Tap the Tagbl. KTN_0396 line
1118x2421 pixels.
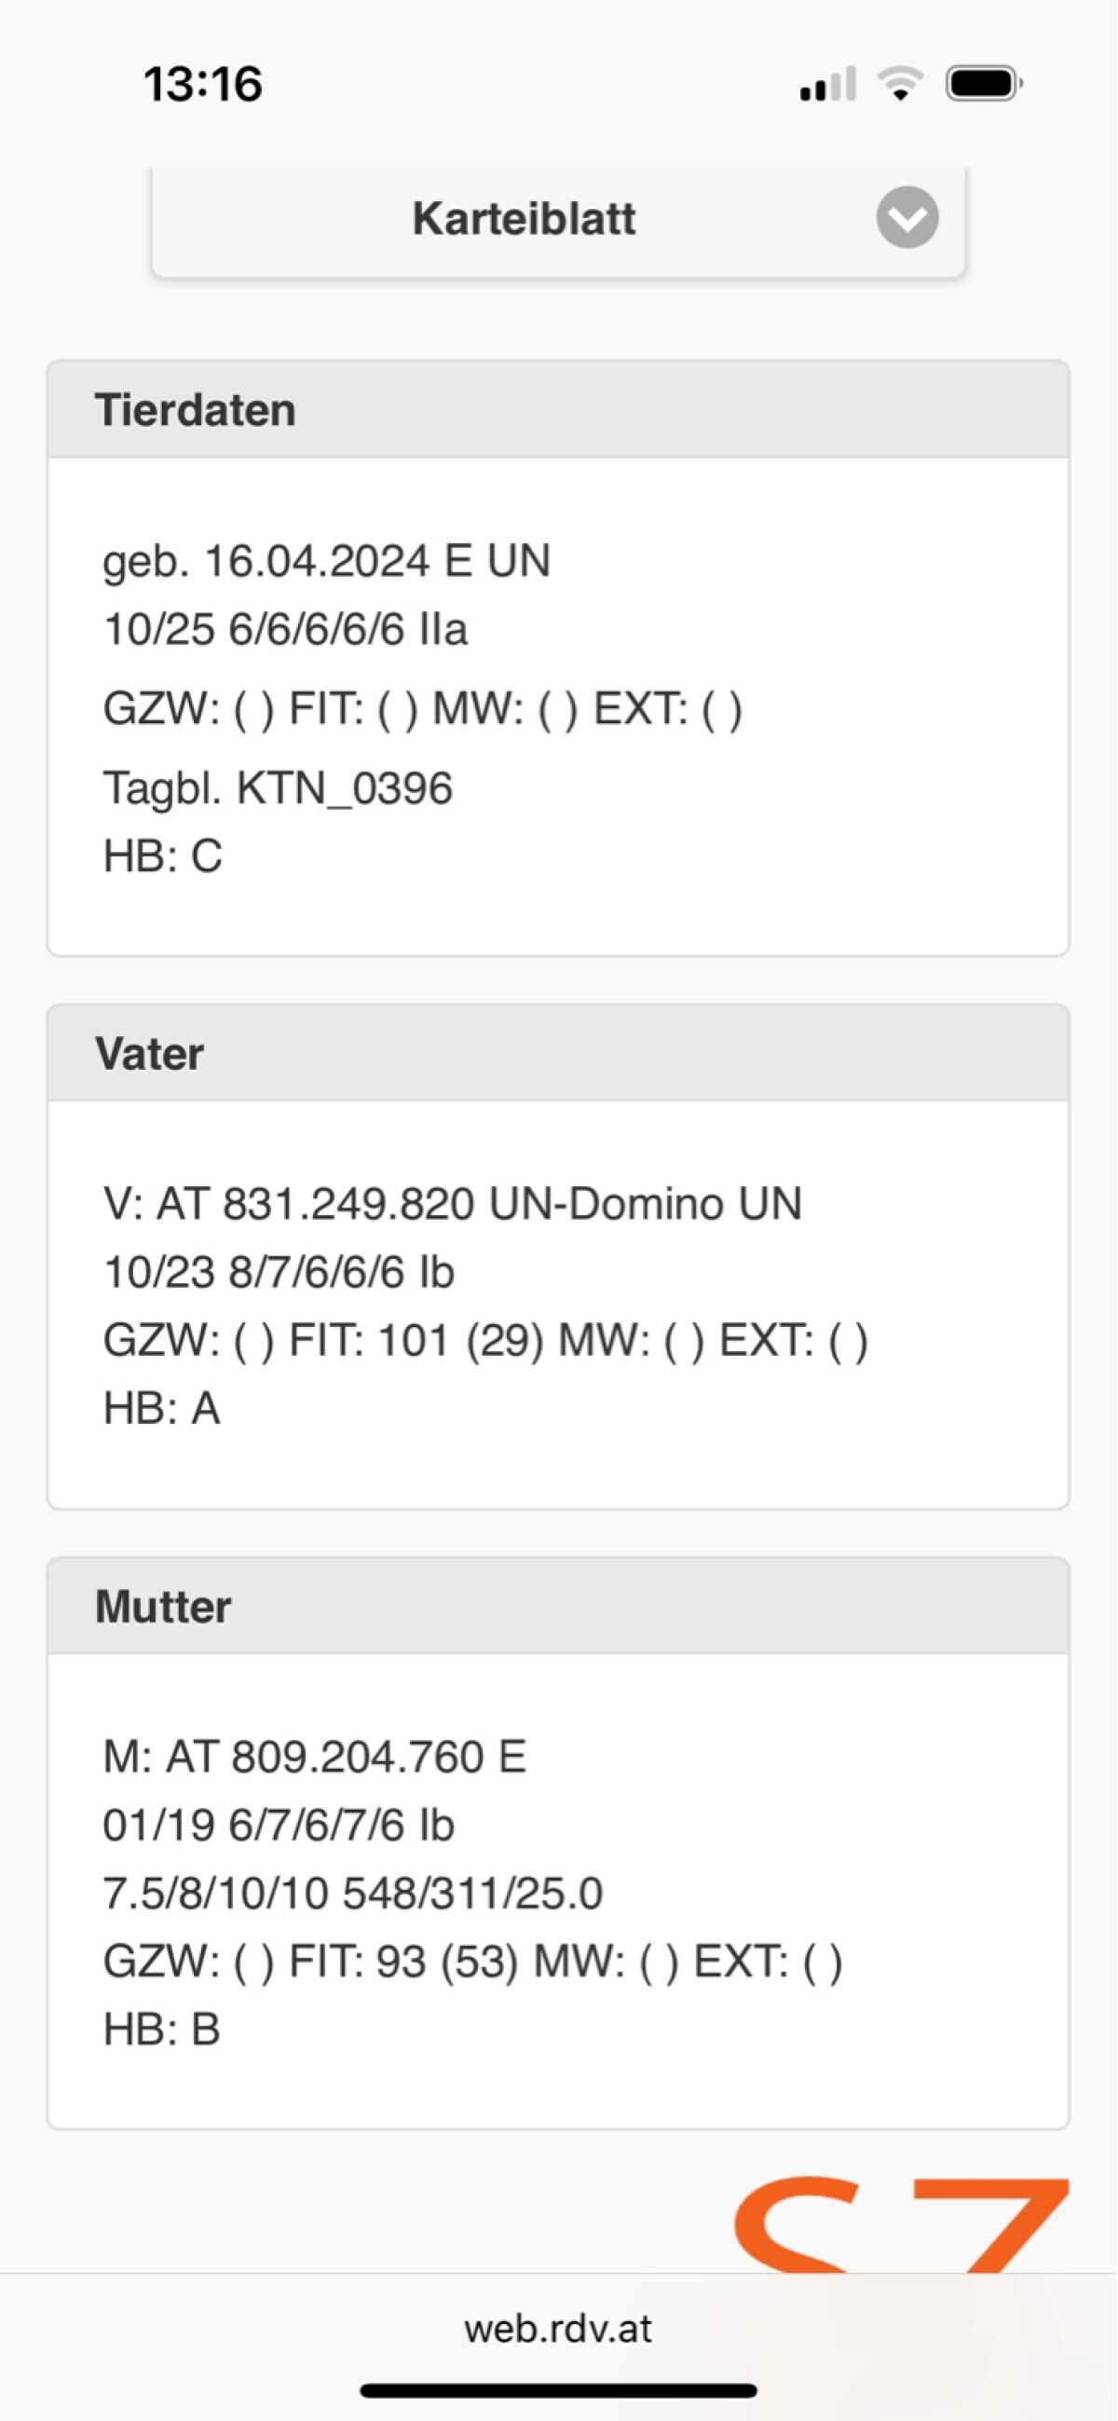pos(277,787)
